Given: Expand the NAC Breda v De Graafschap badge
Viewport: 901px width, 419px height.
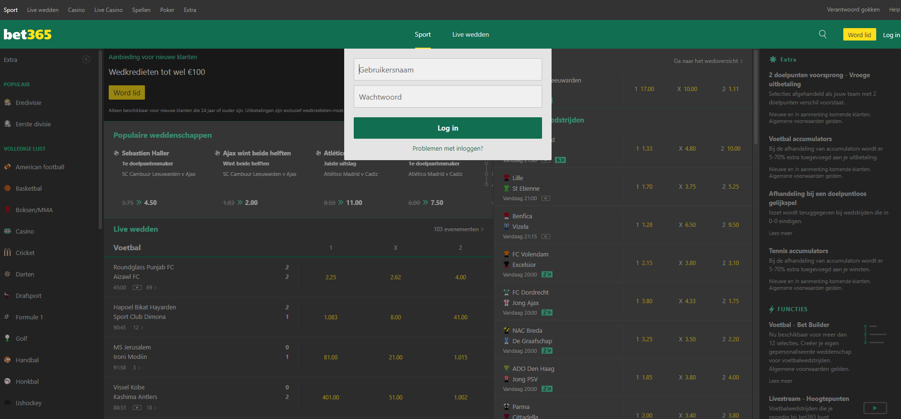Looking at the screenshot, I should point(547,351).
